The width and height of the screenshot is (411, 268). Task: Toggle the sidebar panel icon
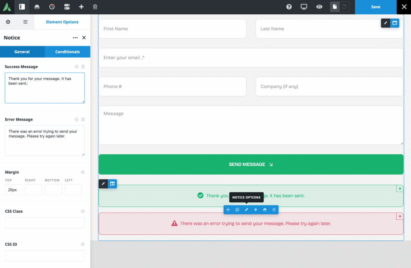pyautogui.click(x=22, y=7)
